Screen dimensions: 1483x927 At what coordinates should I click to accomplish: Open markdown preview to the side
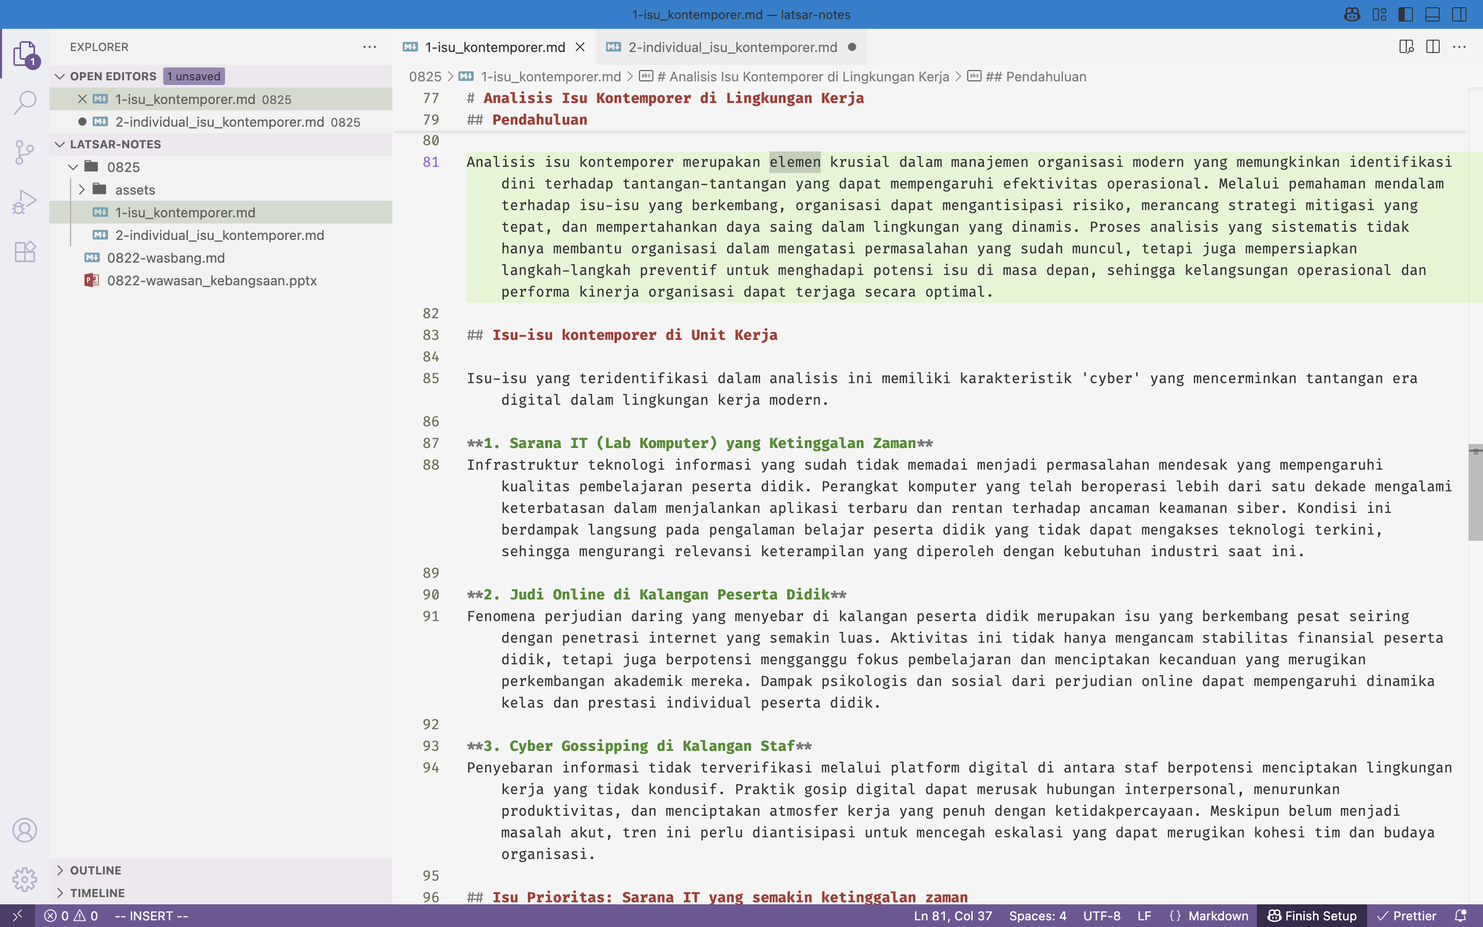tap(1406, 47)
